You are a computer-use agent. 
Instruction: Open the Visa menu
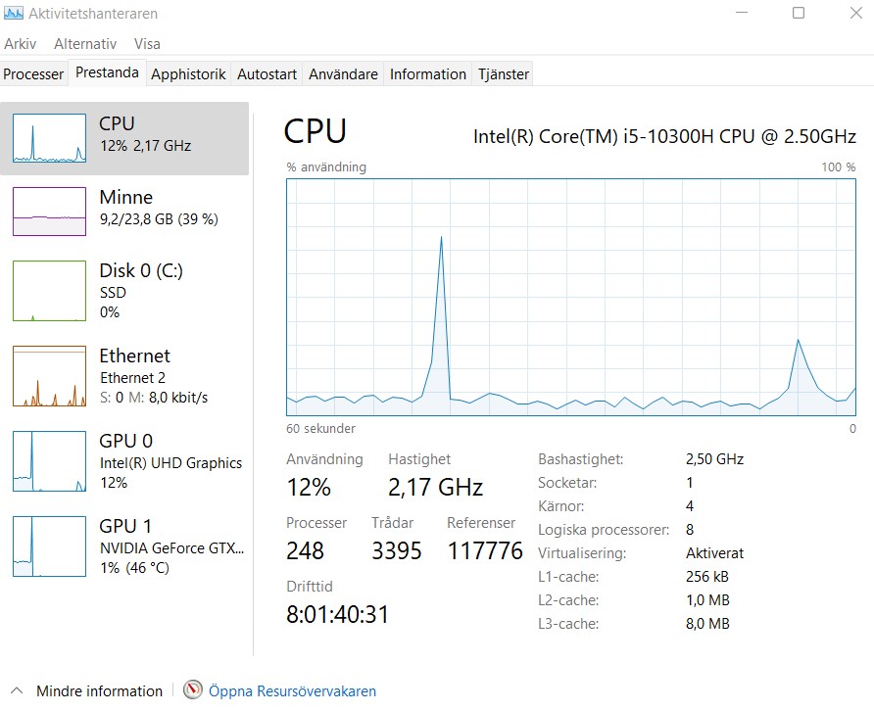tap(147, 43)
